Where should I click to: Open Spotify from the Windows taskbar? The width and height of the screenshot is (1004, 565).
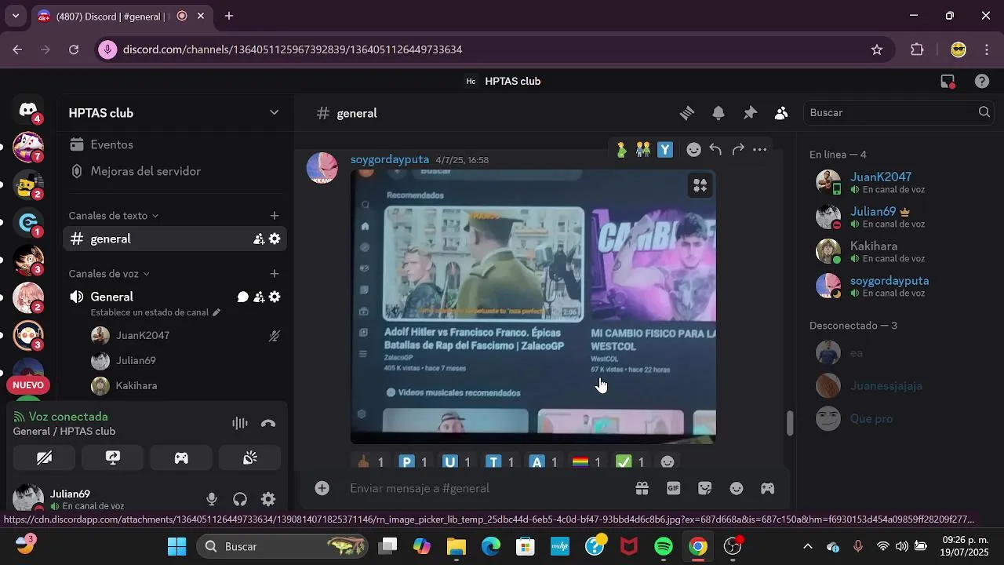664,546
